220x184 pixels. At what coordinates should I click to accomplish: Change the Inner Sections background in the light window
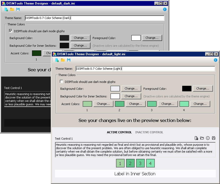pyautogui.click(x=131, y=96)
